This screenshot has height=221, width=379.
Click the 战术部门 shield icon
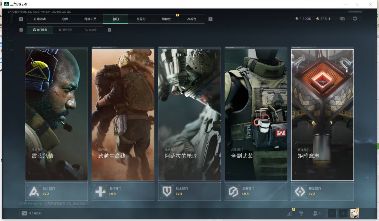(167, 191)
